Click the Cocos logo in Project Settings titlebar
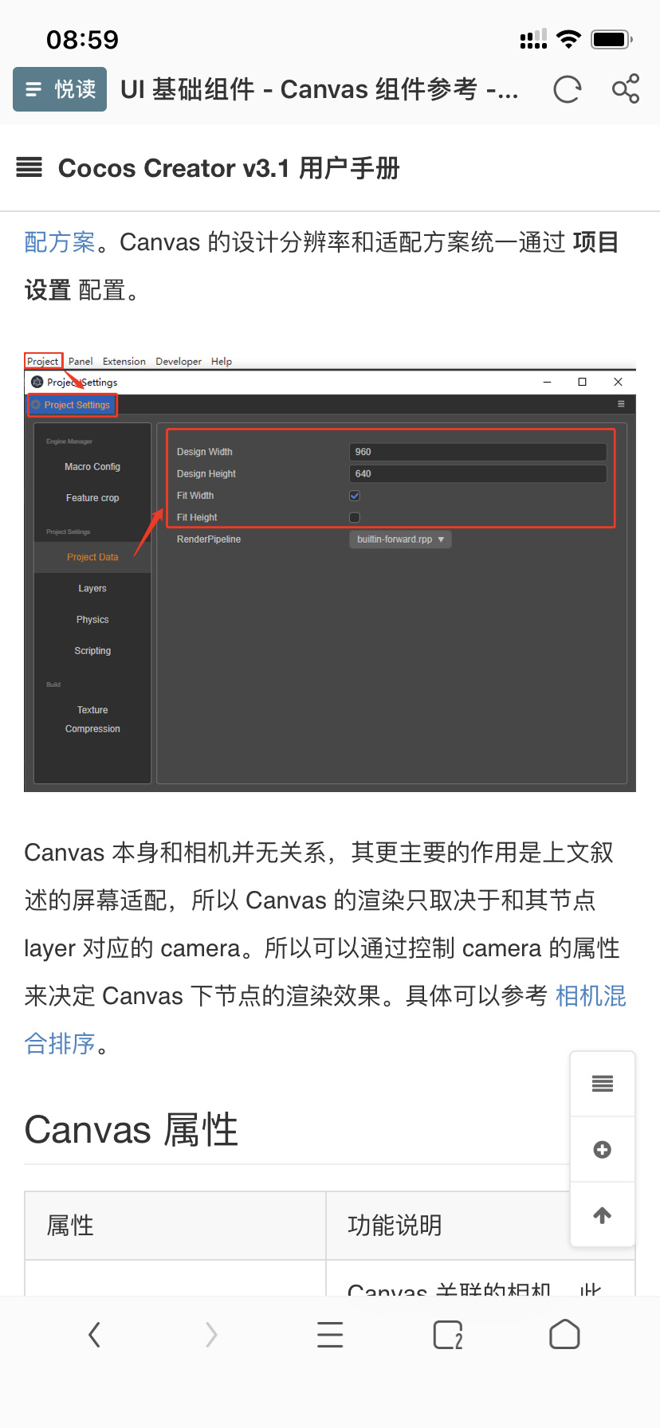This screenshot has height=1428, width=660. point(37,382)
